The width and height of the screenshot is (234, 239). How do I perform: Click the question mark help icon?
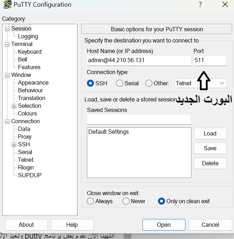pyautogui.click(x=200, y=5)
